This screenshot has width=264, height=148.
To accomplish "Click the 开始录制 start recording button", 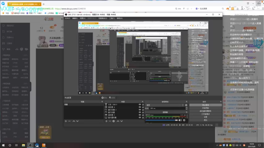I will tap(205, 108).
